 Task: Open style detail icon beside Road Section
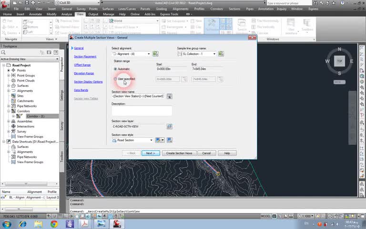pos(170,140)
